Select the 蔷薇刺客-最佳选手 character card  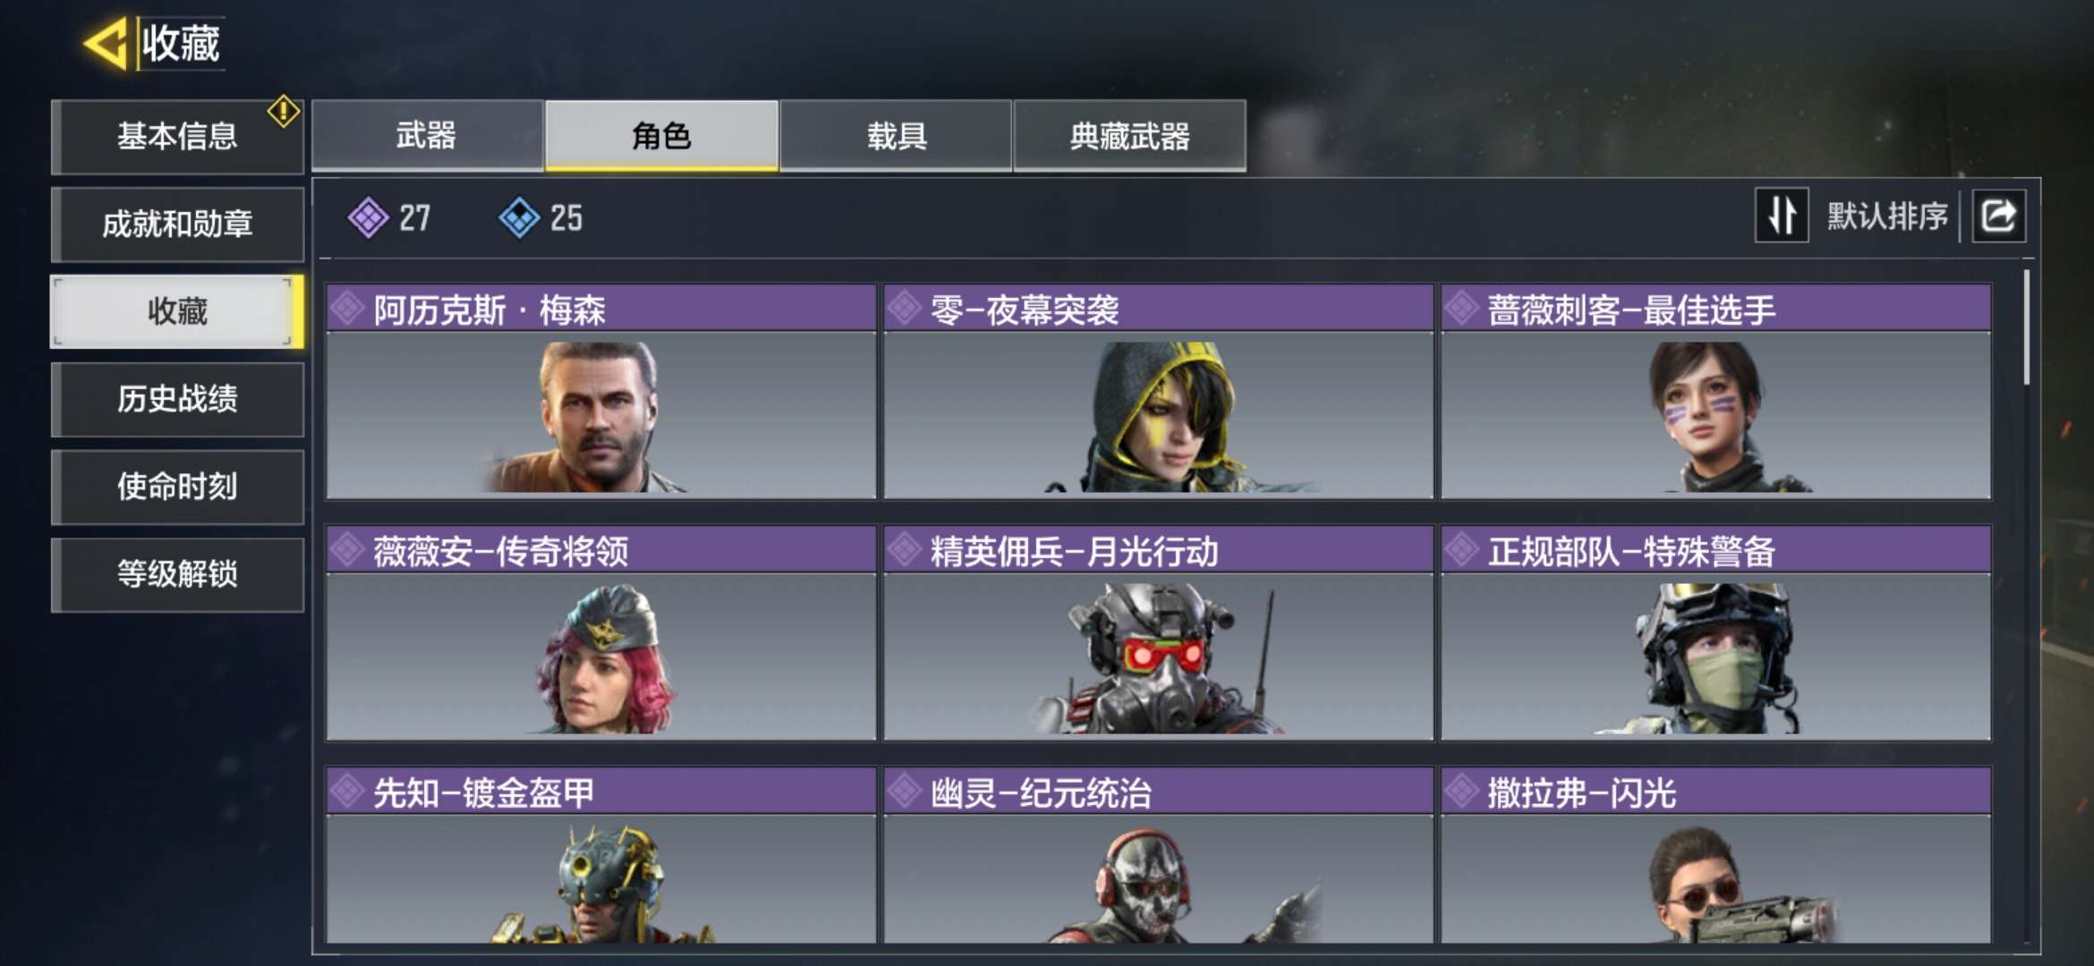pos(1716,392)
